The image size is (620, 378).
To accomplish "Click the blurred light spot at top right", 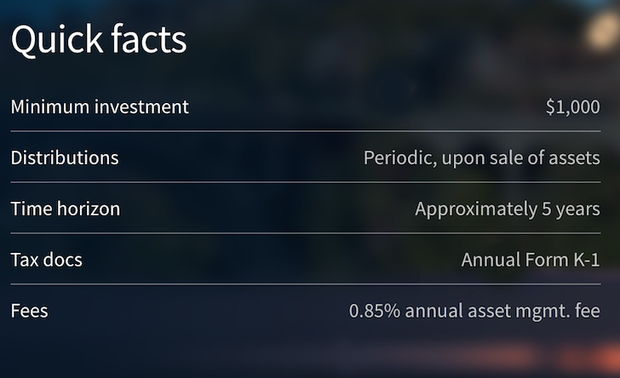I will click(x=603, y=31).
